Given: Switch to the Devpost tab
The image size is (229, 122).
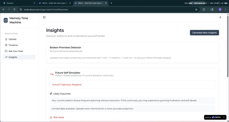Looking at the screenshot, I should tap(19, 3).
